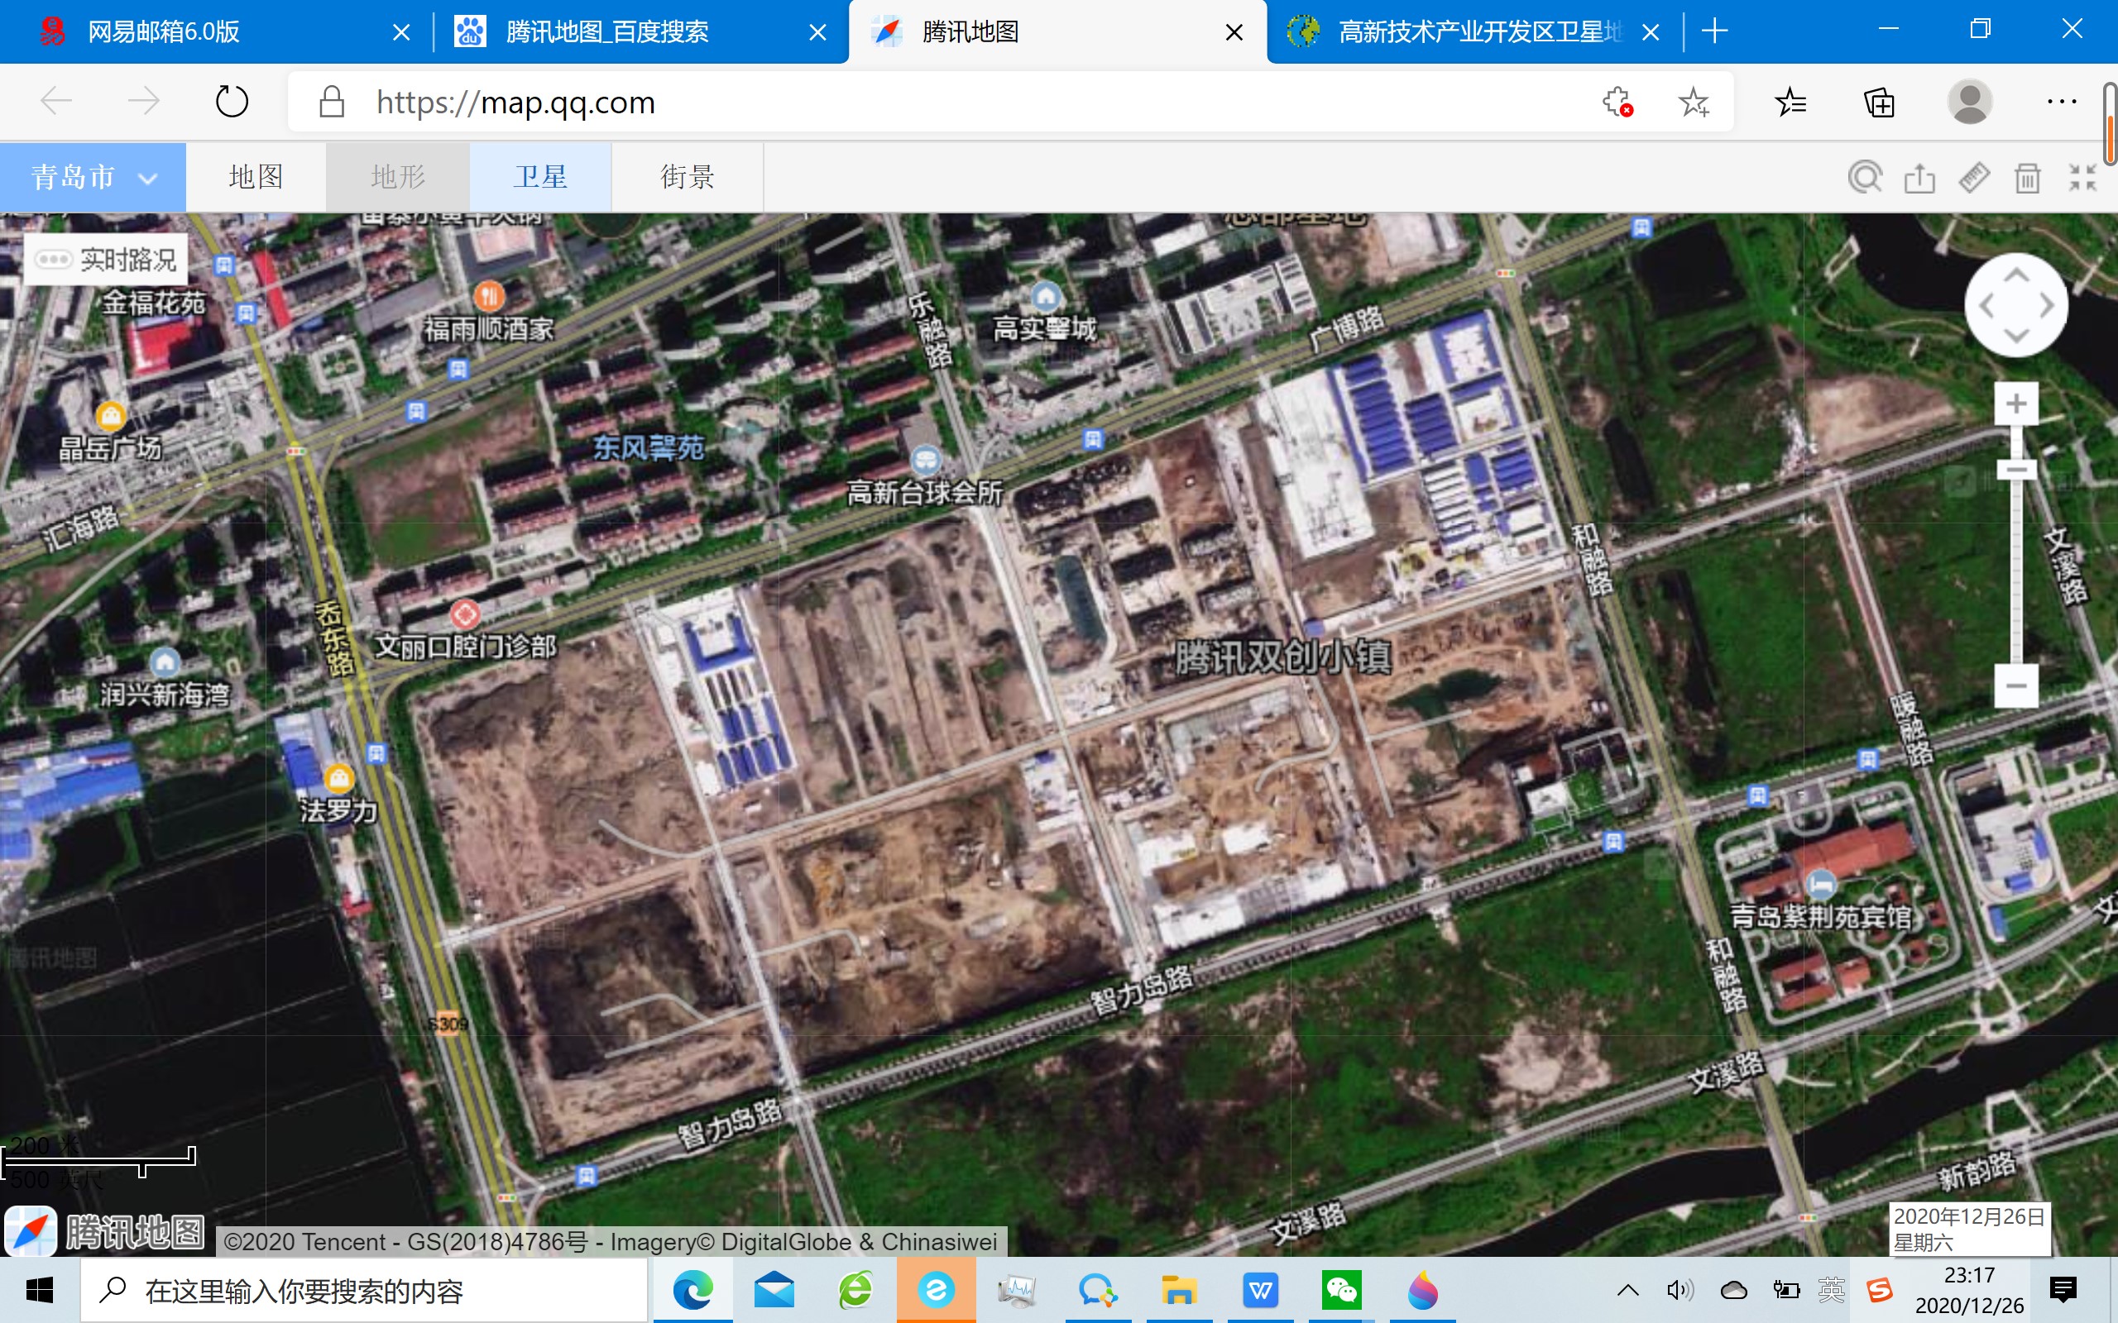Click the 青岛紫荆苑宾馆 hotel marker
The image size is (2118, 1323).
point(1820,884)
